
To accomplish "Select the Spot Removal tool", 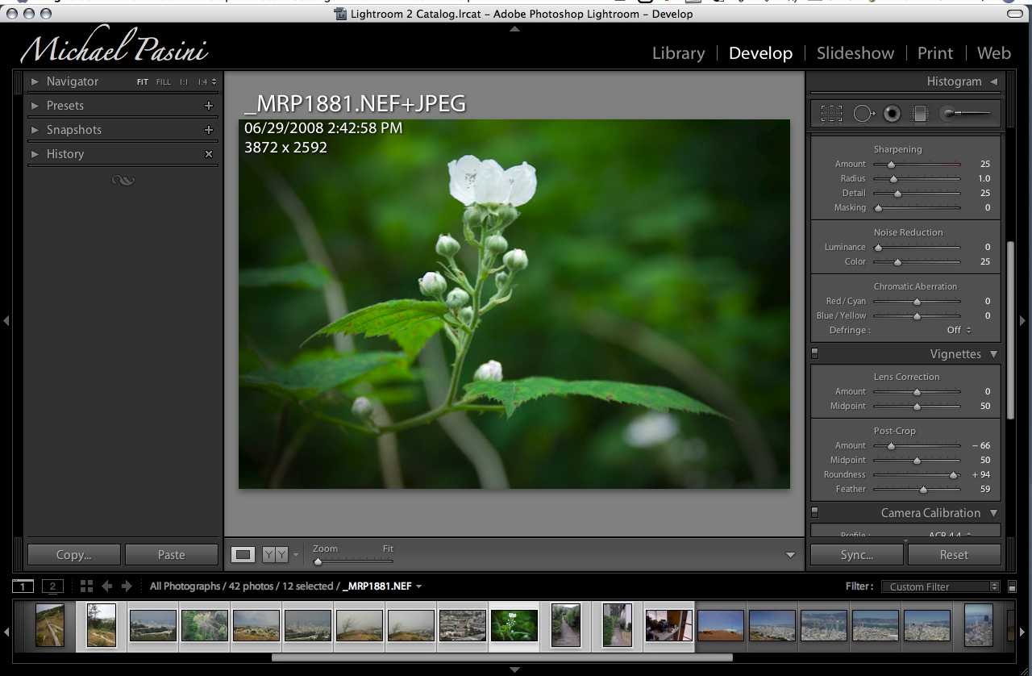I will [863, 114].
